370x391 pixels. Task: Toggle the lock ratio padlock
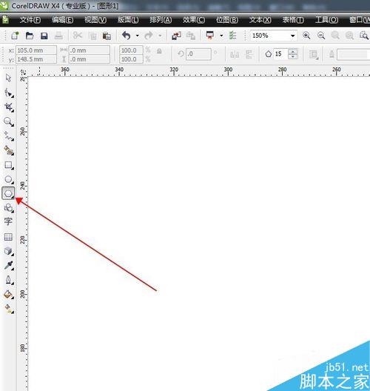click(x=159, y=51)
